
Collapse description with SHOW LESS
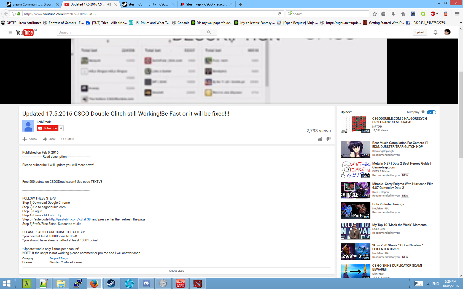(x=176, y=271)
